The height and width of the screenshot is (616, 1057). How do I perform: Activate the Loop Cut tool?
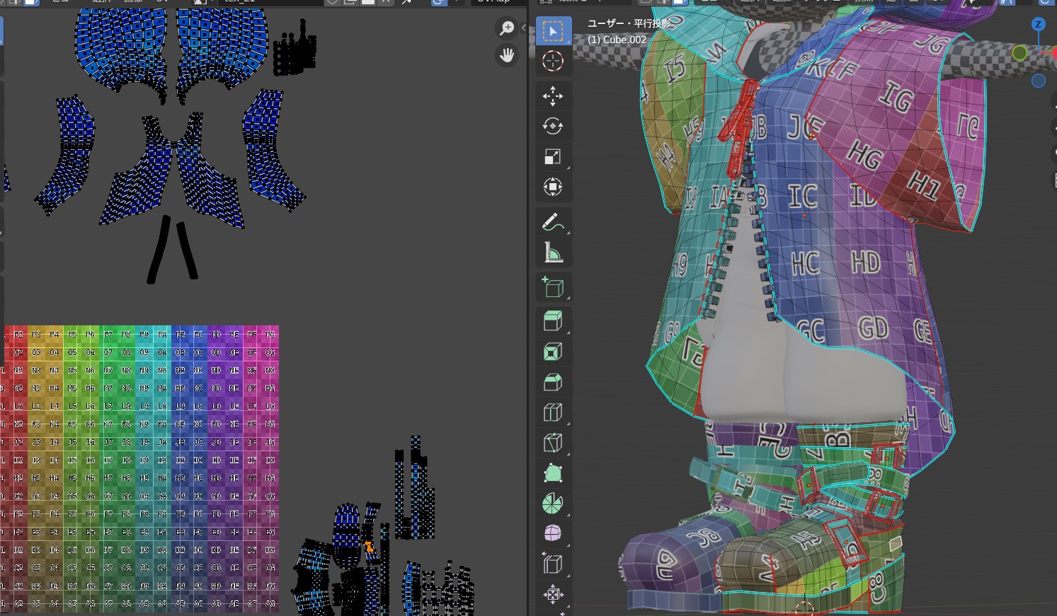tap(553, 413)
